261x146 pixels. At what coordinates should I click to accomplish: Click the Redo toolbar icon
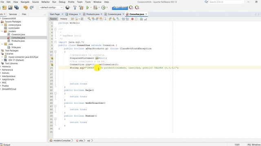[x=32, y=8]
